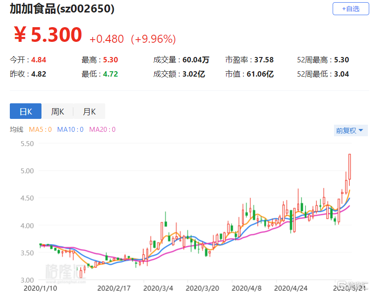The height and width of the screenshot is (293, 371).
Task: Click the 最高 value 5.30
Action: 111,60
